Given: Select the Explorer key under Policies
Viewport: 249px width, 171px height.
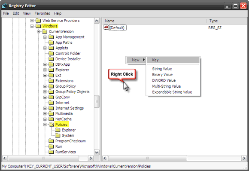Looking at the screenshot, I should click(69, 130).
